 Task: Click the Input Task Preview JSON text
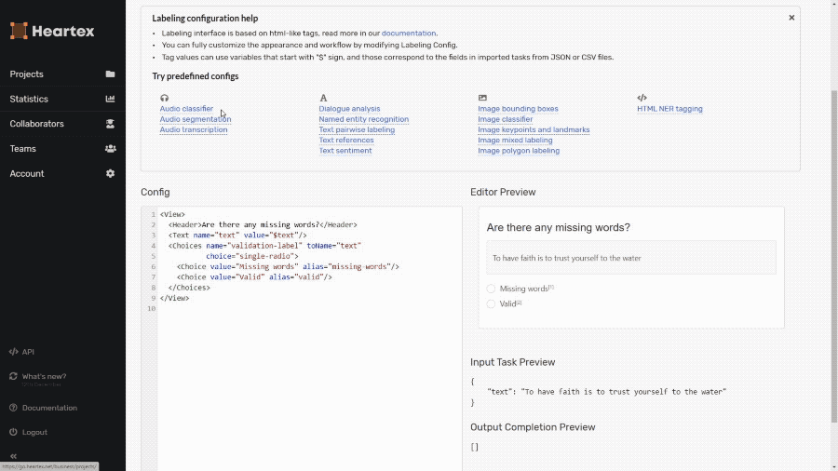599,392
